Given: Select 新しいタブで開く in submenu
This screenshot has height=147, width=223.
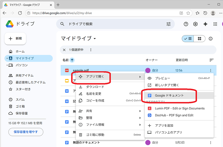Looking at the screenshot, I should 179,85.
